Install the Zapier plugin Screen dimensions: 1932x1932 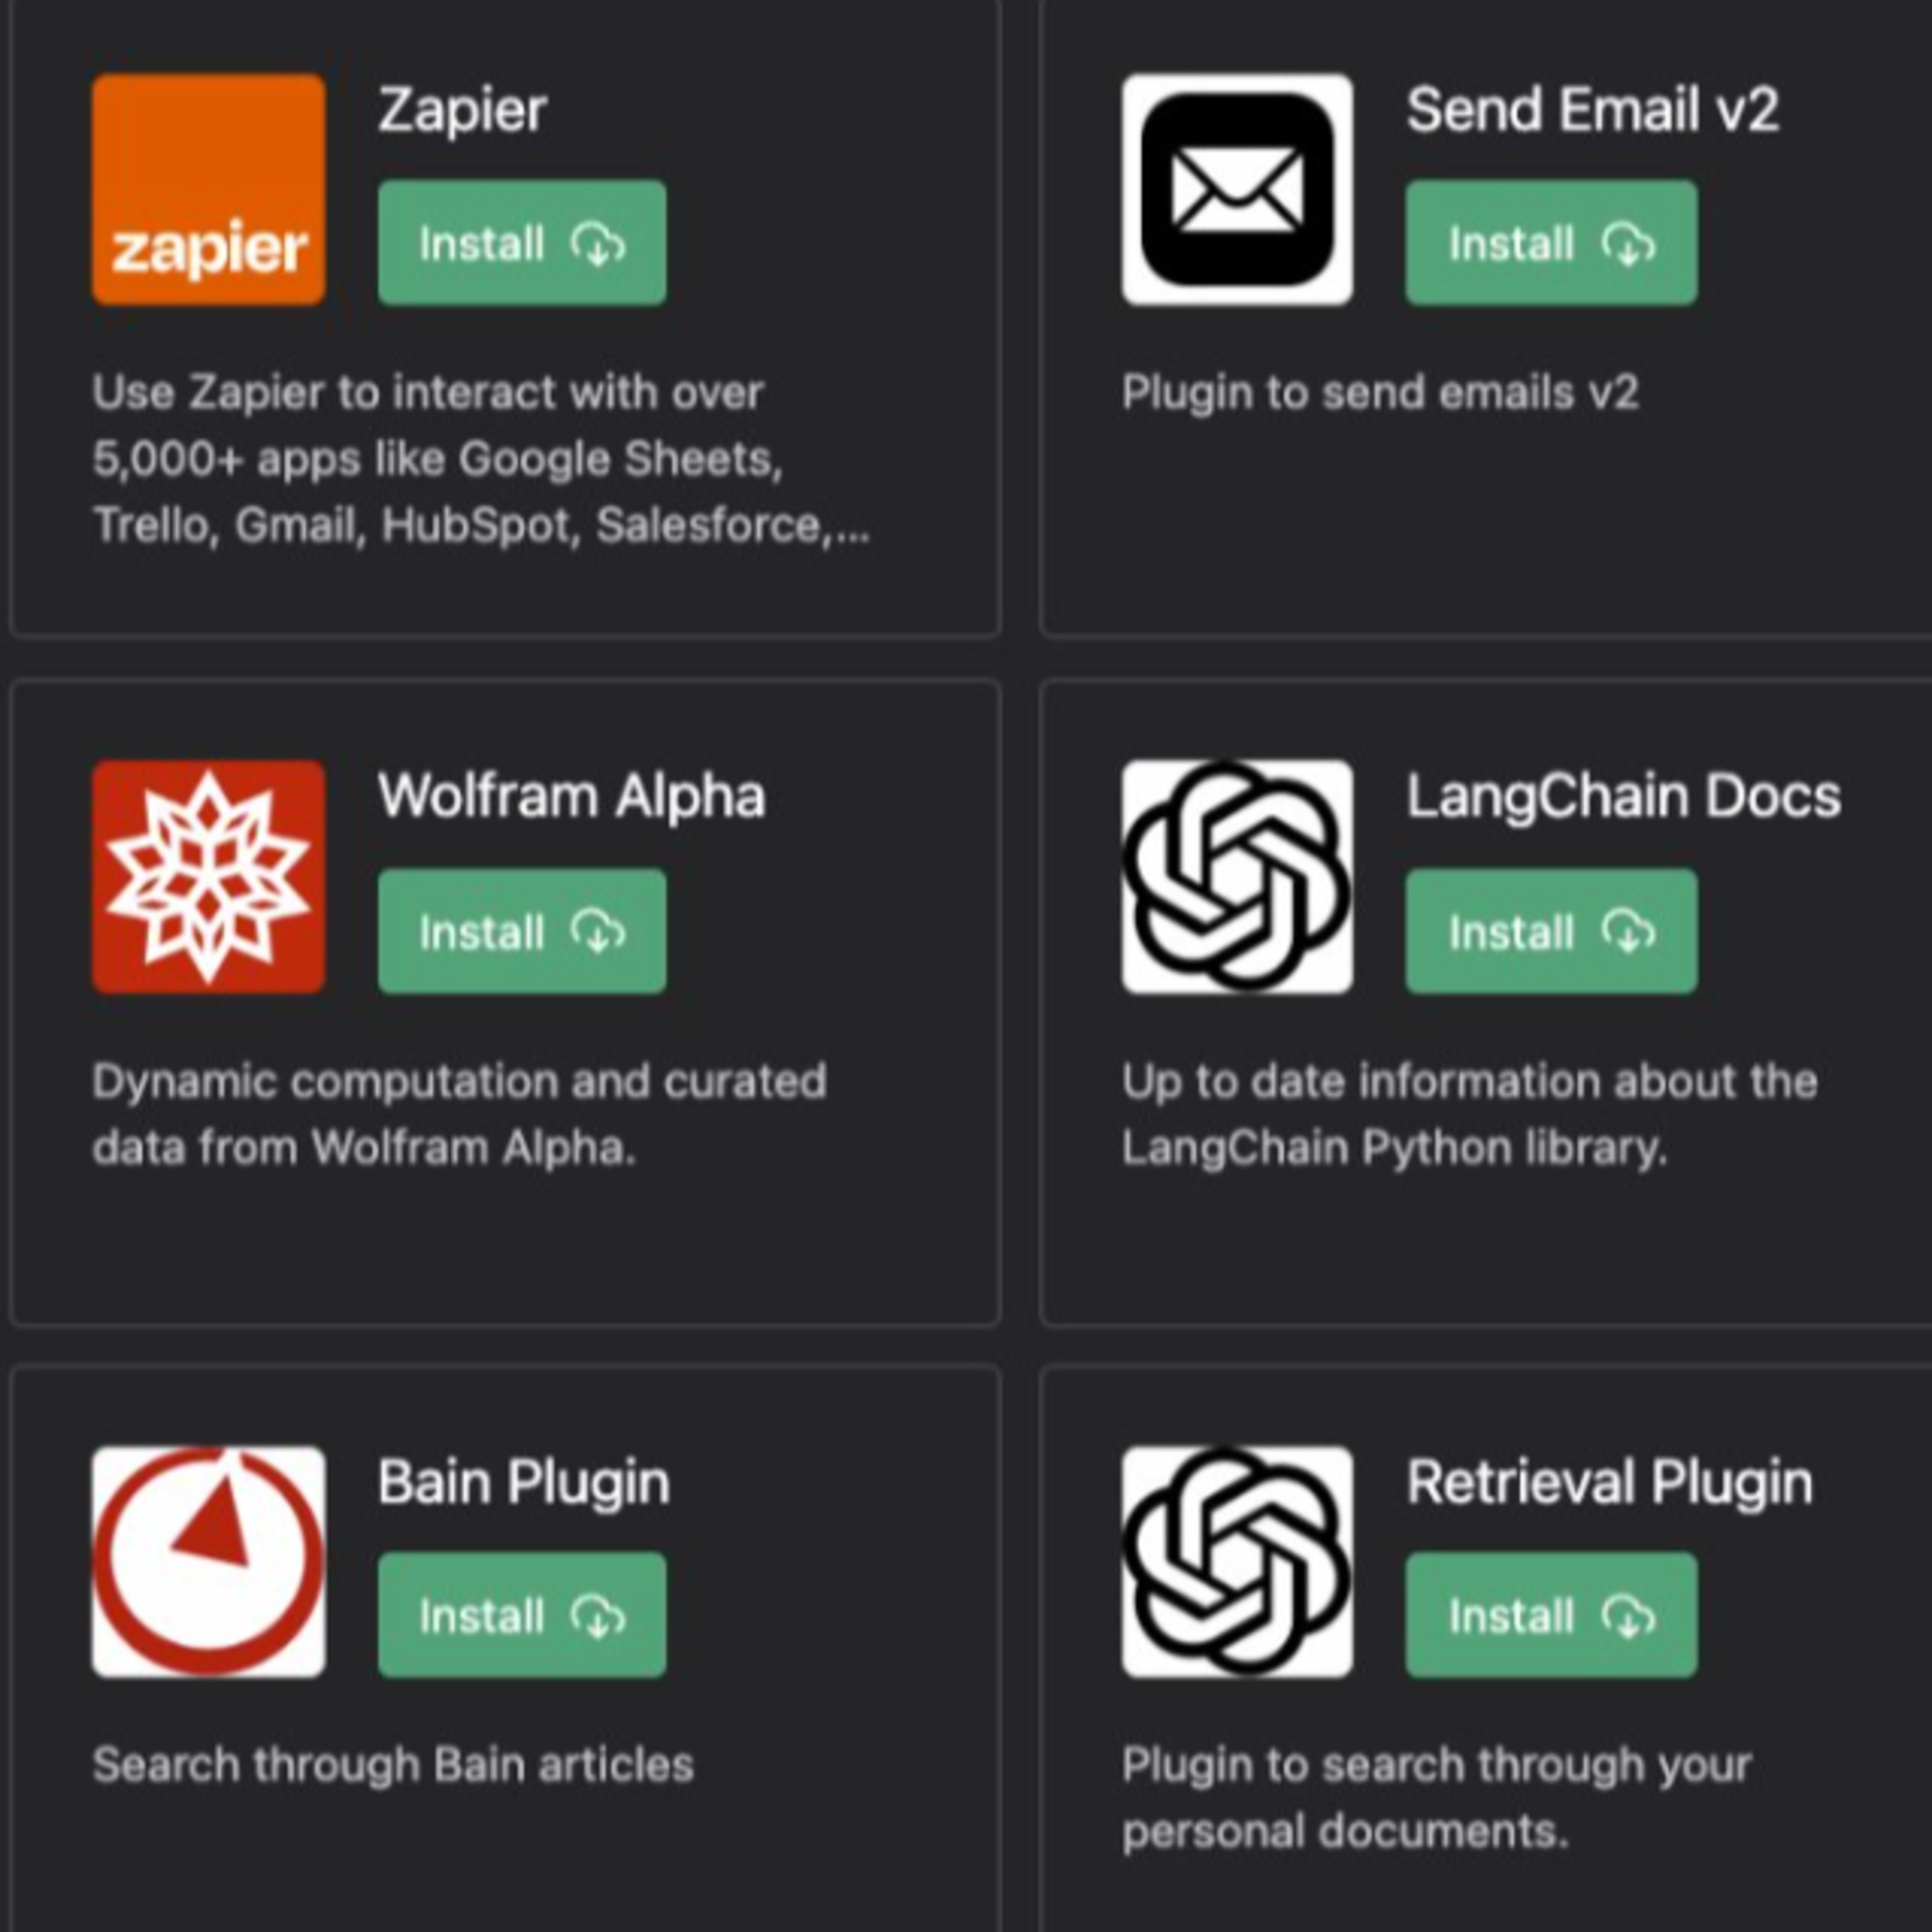(x=522, y=243)
